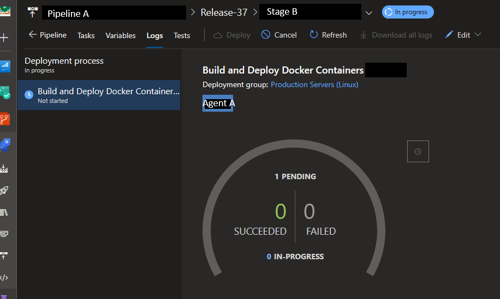Screen dimensions: 500x299
Task: Open the Environments icon in the sidebar
Action: [x=4, y=169]
